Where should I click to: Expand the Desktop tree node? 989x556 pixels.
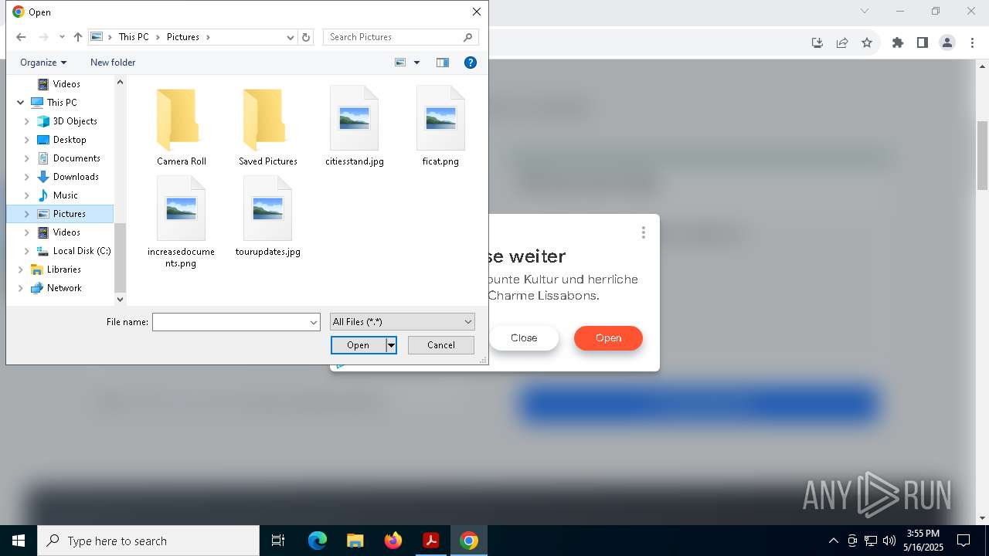(x=27, y=140)
